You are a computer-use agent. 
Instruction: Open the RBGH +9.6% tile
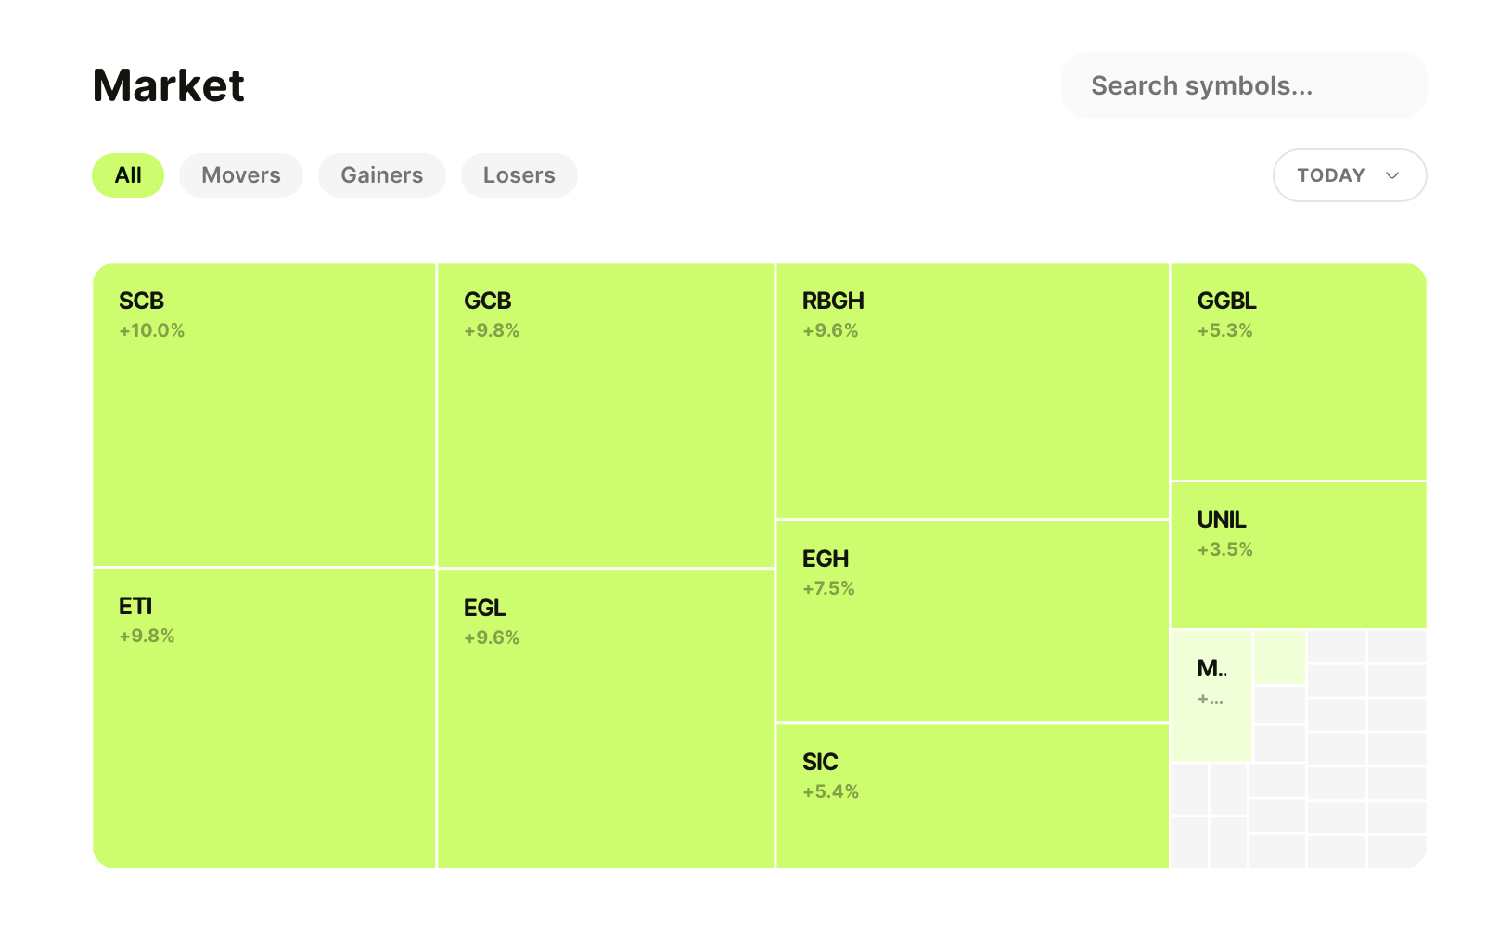[972, 391]
